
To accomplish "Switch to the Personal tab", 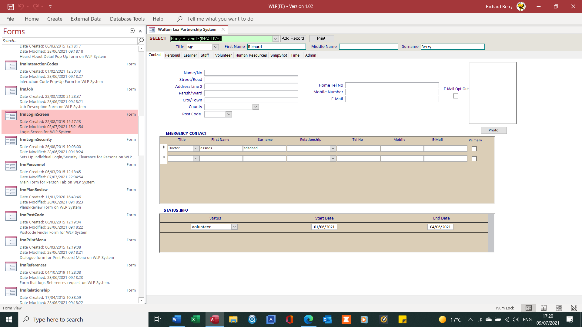I will click(x=172, y=55).
